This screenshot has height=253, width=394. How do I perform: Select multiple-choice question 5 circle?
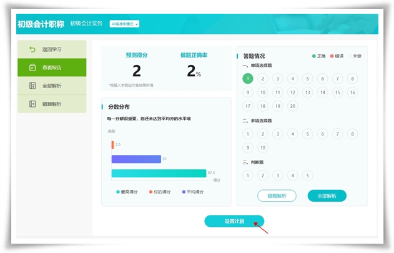click(308, 134)
